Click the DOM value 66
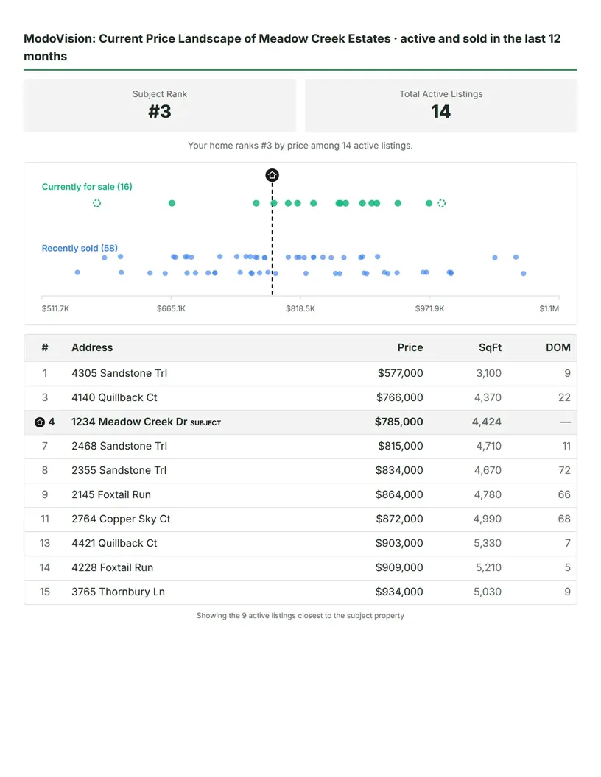 [564, 494]
